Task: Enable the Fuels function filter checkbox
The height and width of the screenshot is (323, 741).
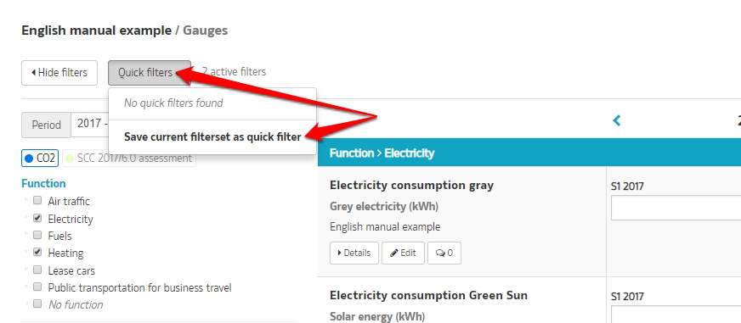Action: pyautogui.click(x=37, y=235)
